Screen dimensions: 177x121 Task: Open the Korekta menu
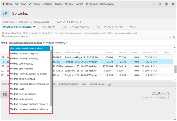(59, 4)
